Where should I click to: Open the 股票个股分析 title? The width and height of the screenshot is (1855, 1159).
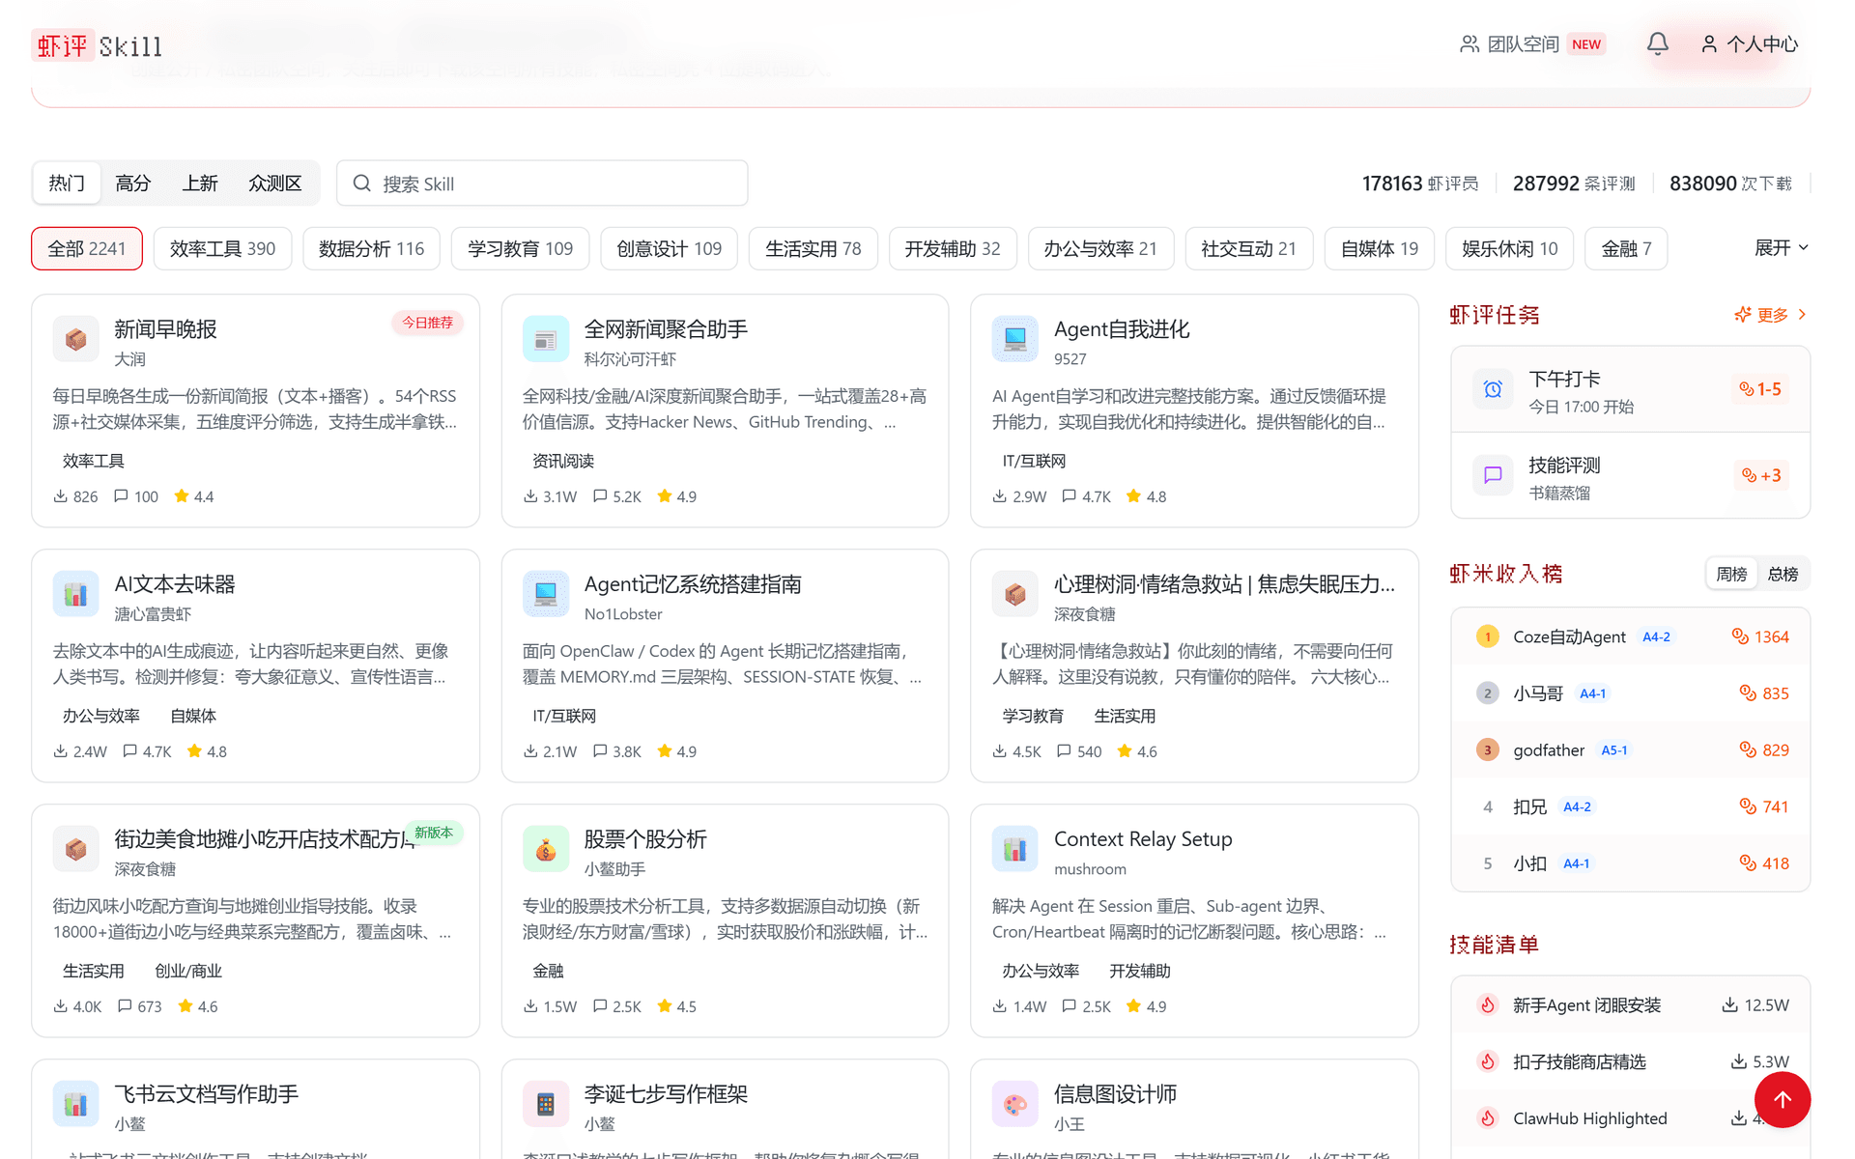click(645, 839)
